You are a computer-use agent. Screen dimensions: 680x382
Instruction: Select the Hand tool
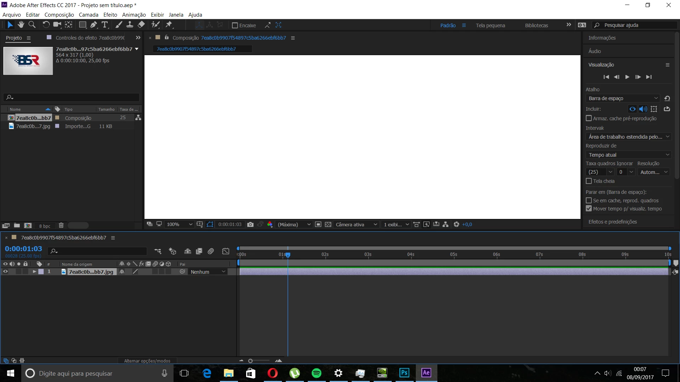click(21, 25)
